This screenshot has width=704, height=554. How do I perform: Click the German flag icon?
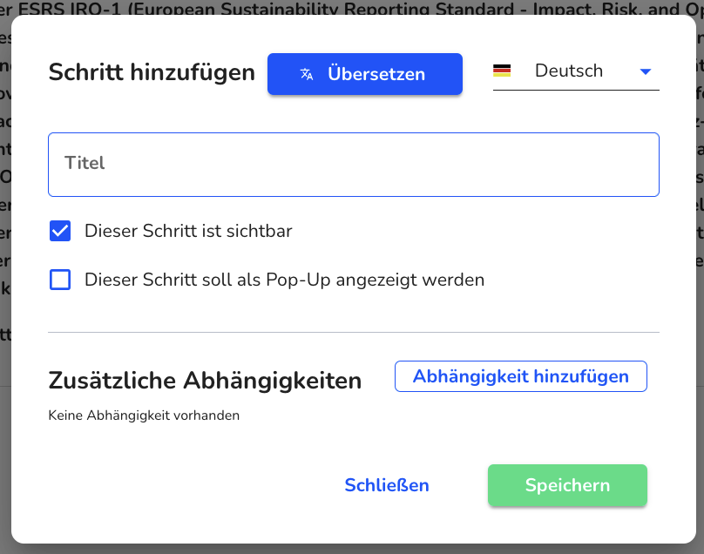(x=502, y=71)
